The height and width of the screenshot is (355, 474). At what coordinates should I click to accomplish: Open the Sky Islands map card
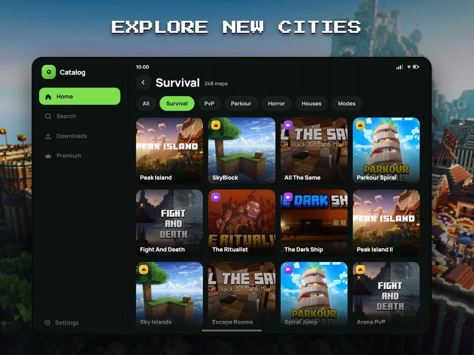click(170, 294)
